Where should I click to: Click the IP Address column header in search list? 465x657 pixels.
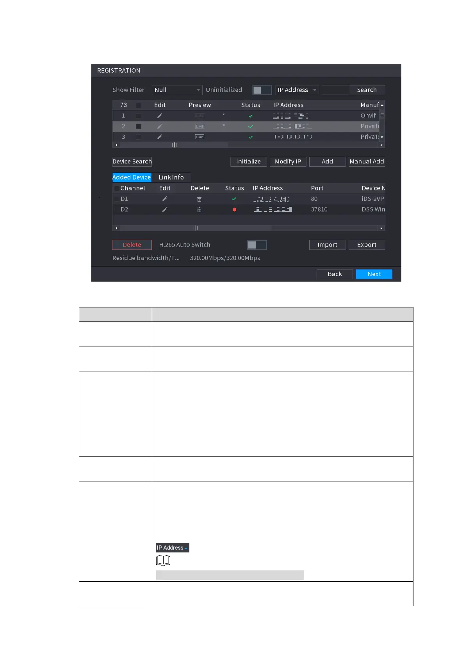(289, 105)
